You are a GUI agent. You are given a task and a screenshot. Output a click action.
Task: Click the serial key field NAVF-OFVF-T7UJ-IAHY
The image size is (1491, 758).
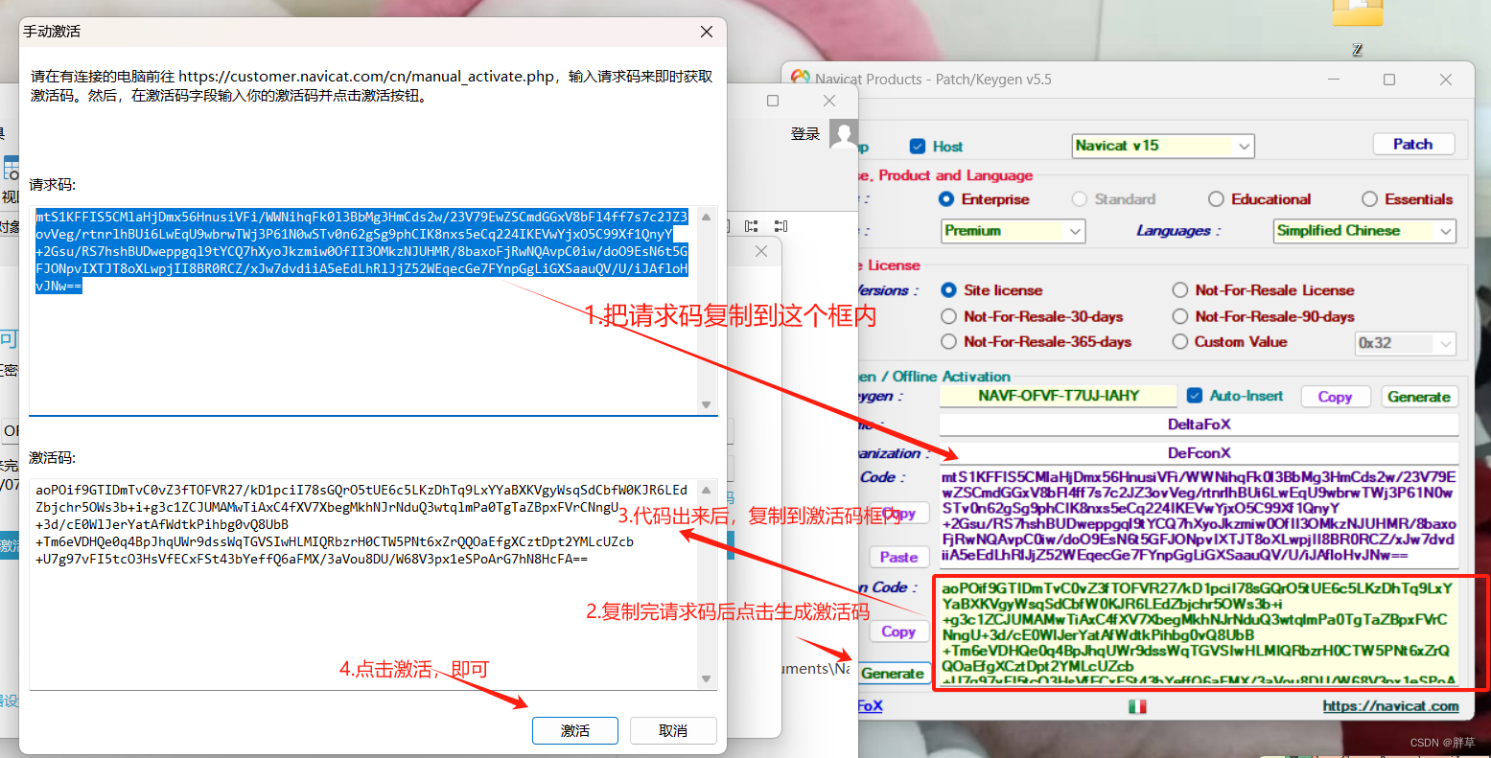[1059, 396]
